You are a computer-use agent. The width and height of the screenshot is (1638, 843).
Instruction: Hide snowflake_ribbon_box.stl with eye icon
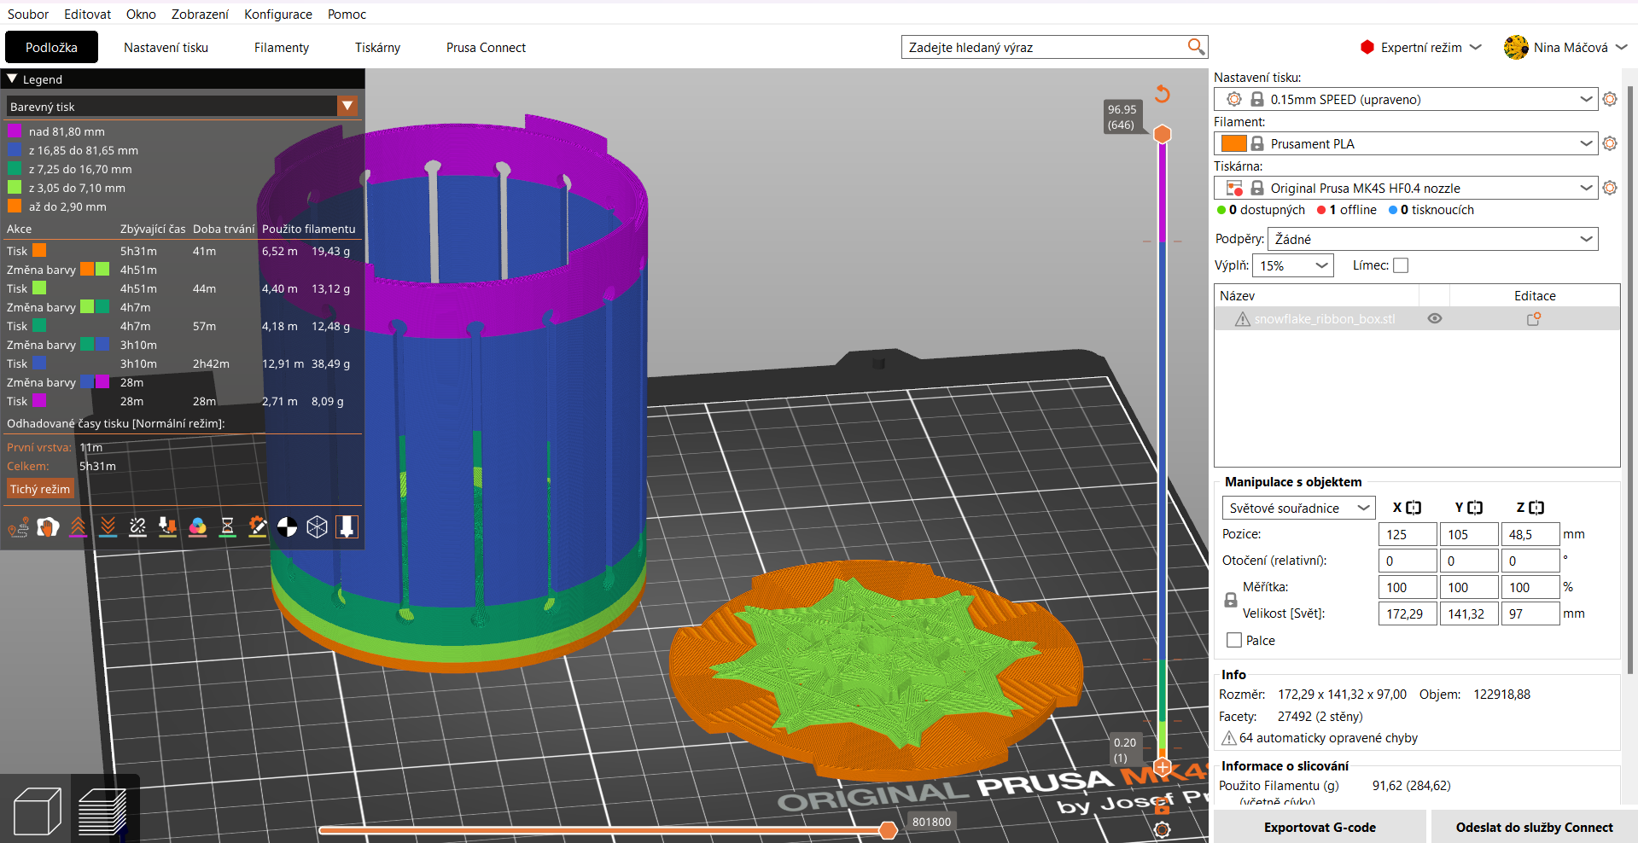coord(1435,318)
